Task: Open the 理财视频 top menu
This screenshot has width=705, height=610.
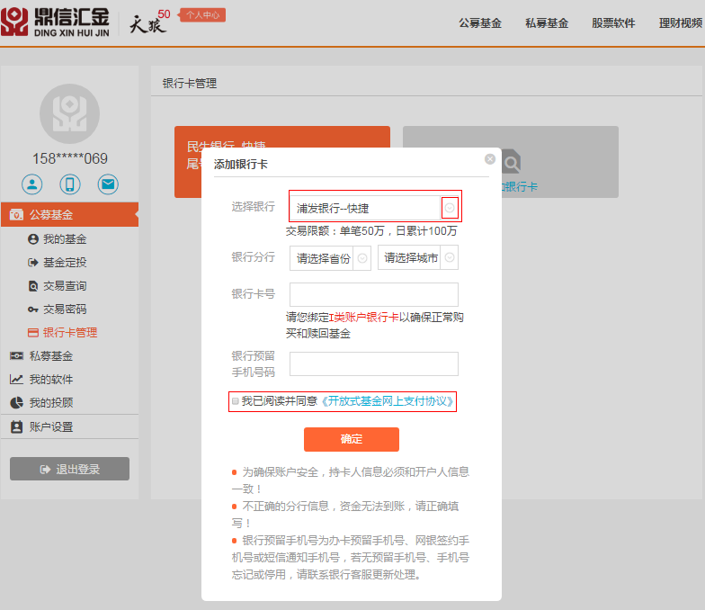Action: click(680, 23)
